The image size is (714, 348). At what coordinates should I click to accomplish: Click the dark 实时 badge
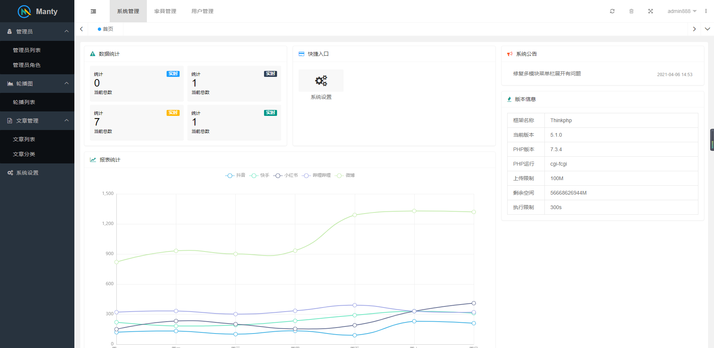click(x=270, y=74)
